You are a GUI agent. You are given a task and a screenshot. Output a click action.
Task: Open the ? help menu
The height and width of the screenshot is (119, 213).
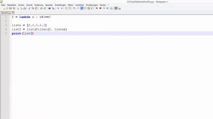click(108, 5)
